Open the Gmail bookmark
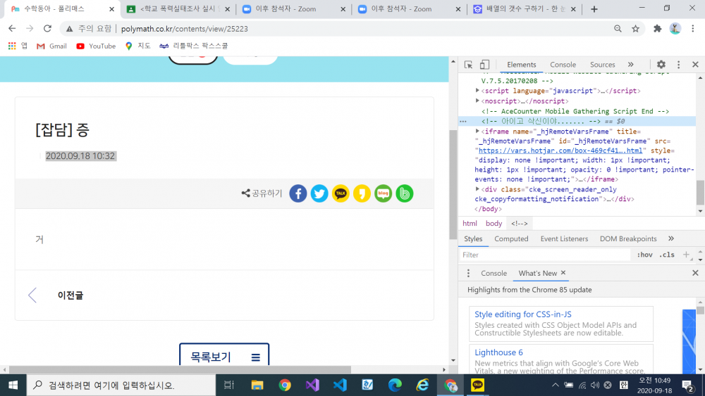The image size is (705, 396). 51,46
